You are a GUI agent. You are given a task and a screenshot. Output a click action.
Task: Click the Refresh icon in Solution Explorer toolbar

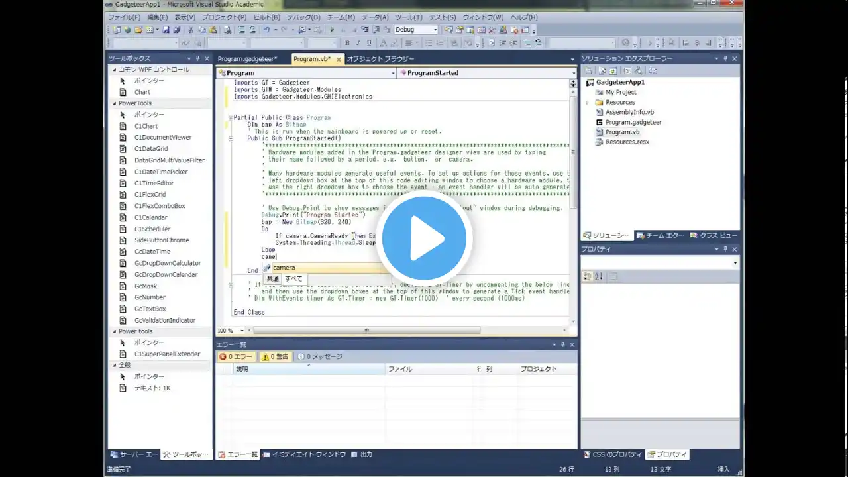(613, 70)
